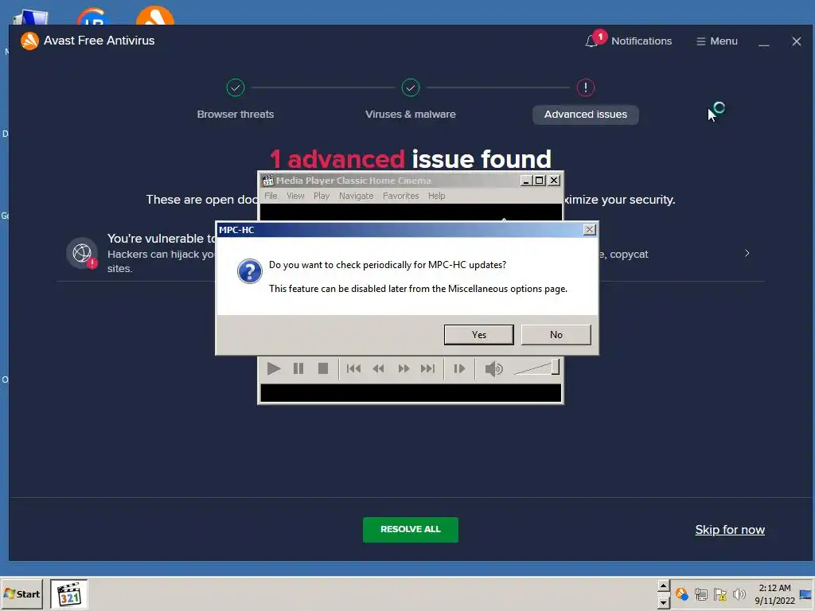
Task: Open the File menu in Media Player Classic
Action: click(271, 196)
